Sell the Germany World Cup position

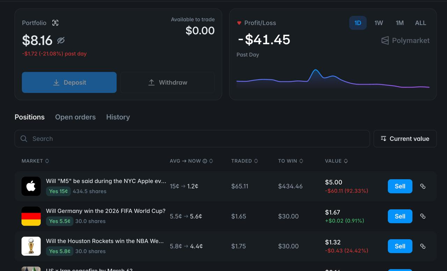400,216
